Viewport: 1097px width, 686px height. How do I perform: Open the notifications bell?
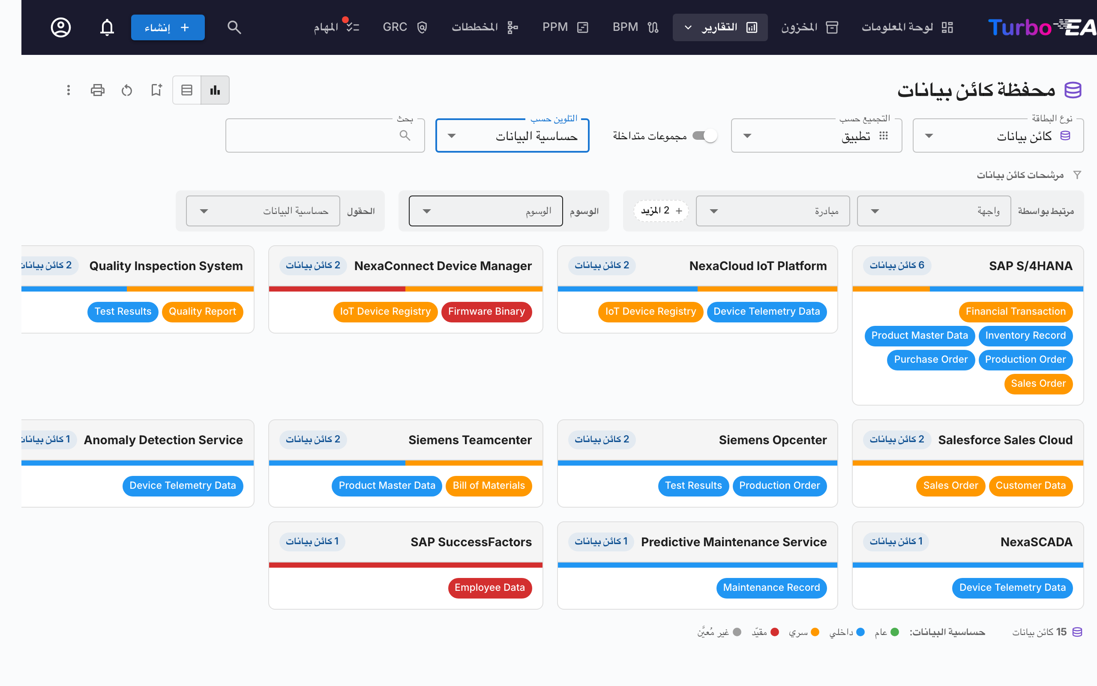tap(107, 27)
